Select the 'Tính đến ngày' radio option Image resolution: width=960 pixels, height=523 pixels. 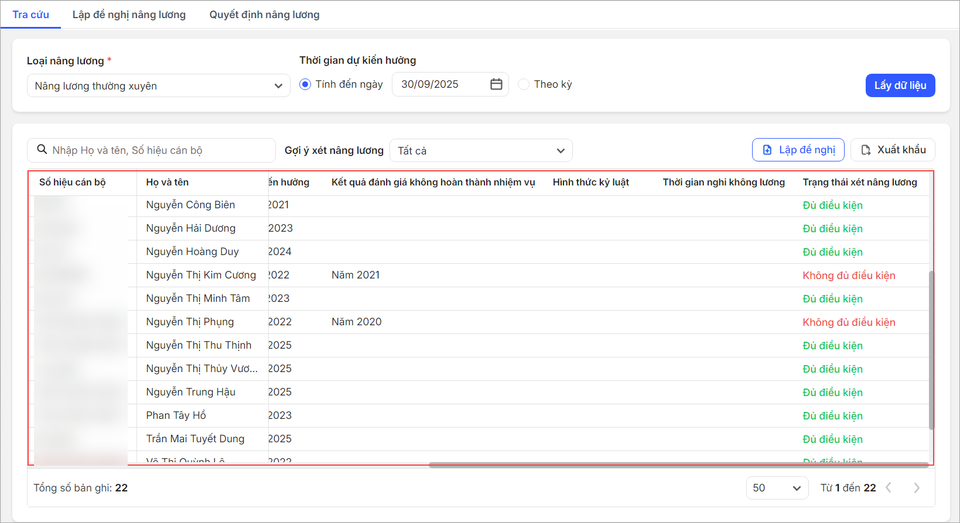pos(305,84)
